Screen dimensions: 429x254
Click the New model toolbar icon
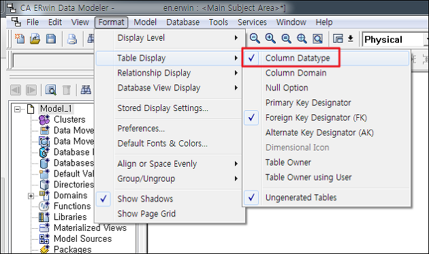click(x=20, y=39)
